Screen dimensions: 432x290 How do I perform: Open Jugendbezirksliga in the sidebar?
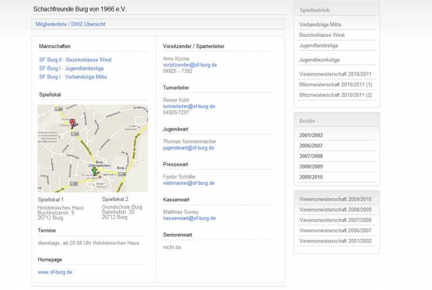click(x=319, y=60)
